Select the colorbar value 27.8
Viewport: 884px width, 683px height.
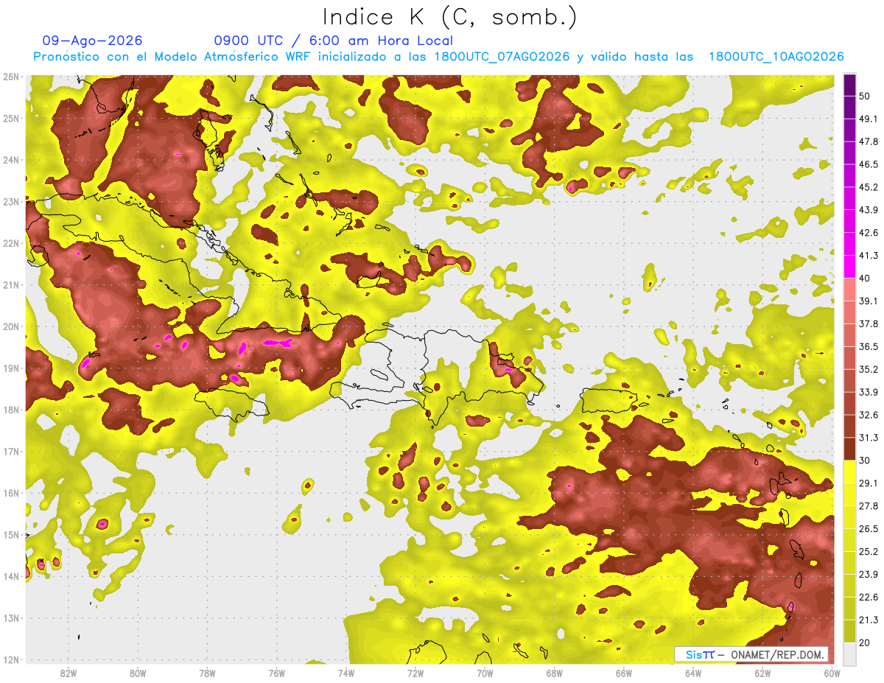tap(869, 507)
